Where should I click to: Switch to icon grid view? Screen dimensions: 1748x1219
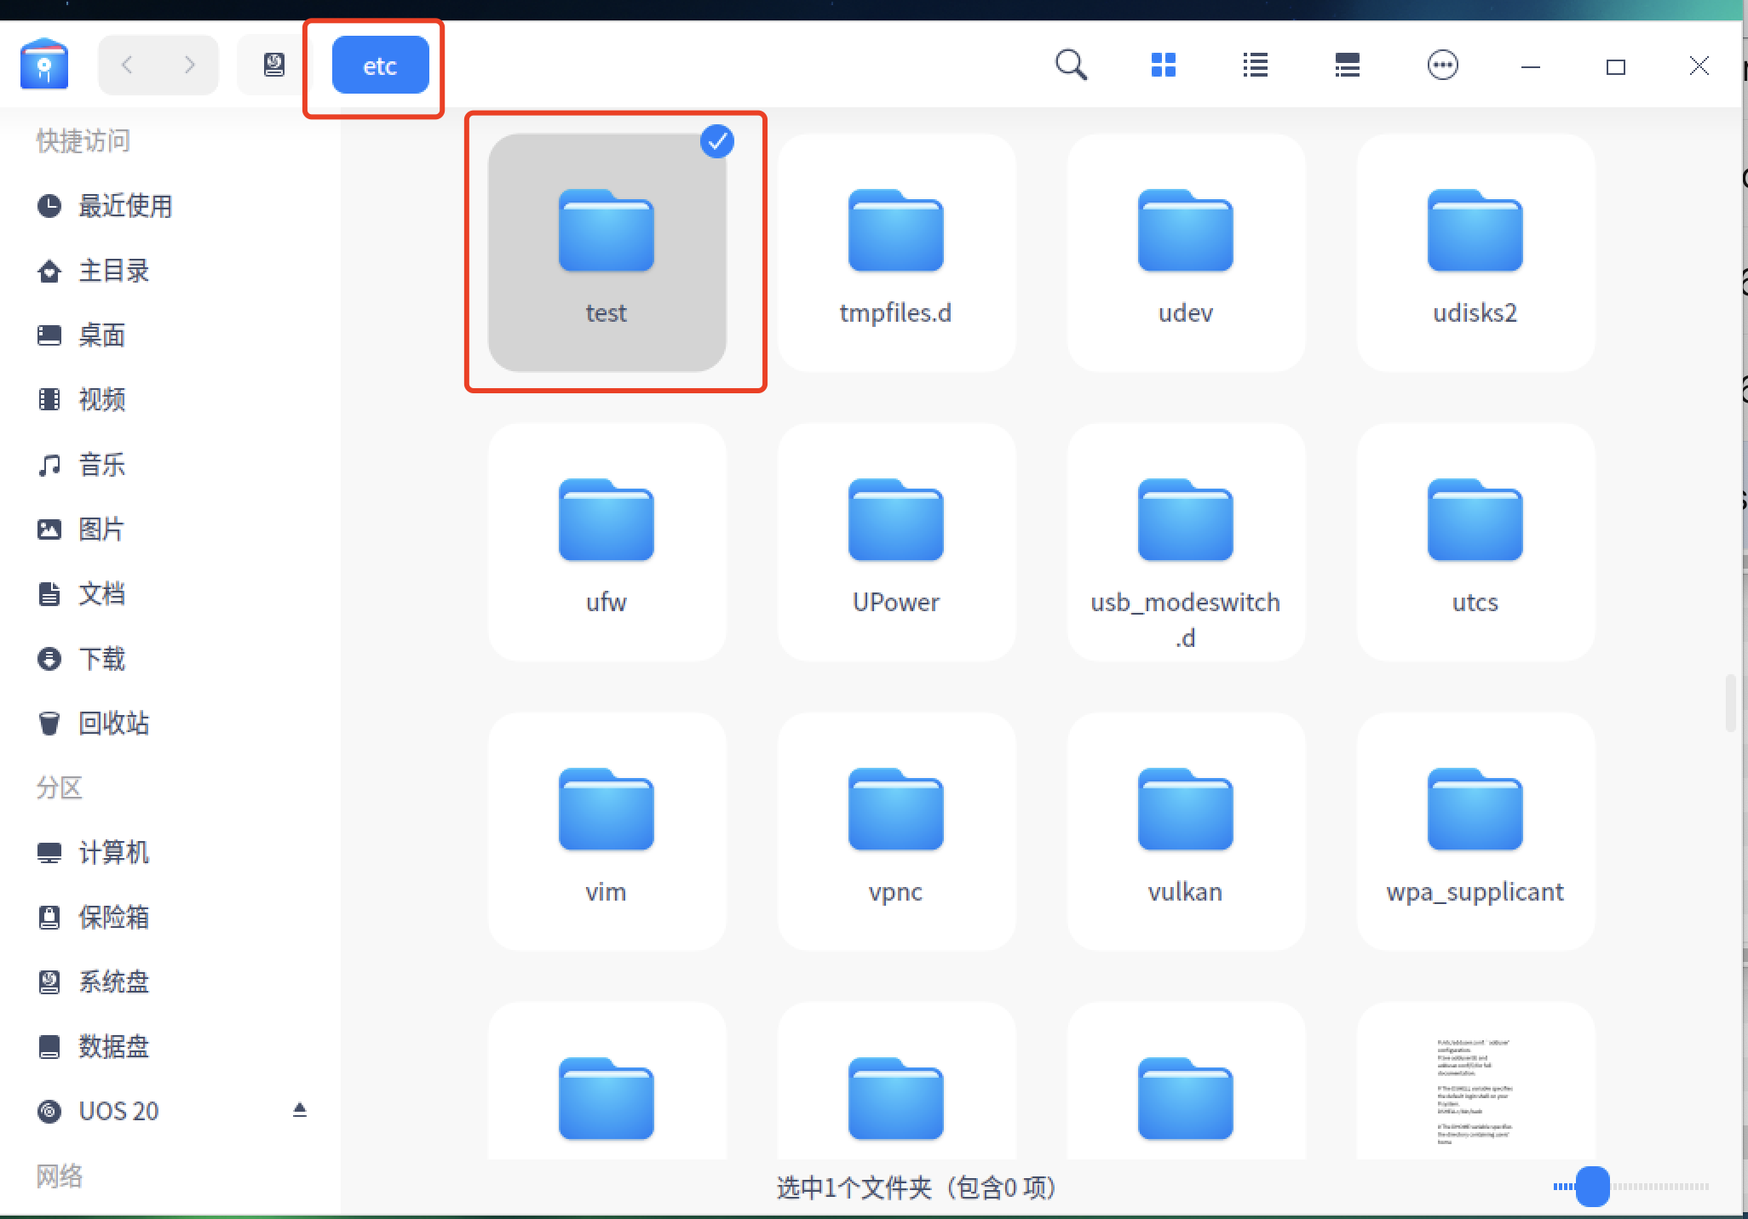[x=1163, y=65]
